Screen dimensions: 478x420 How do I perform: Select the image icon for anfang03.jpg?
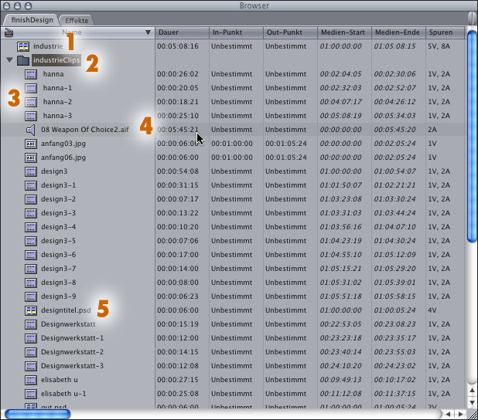pos(31,144)
